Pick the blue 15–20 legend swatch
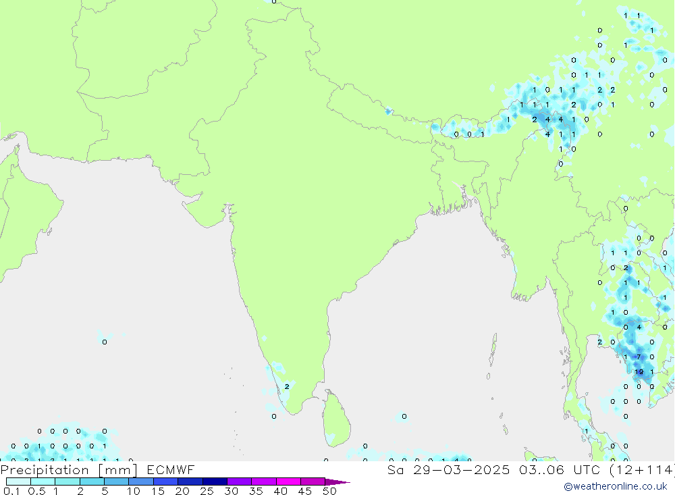 166,481
